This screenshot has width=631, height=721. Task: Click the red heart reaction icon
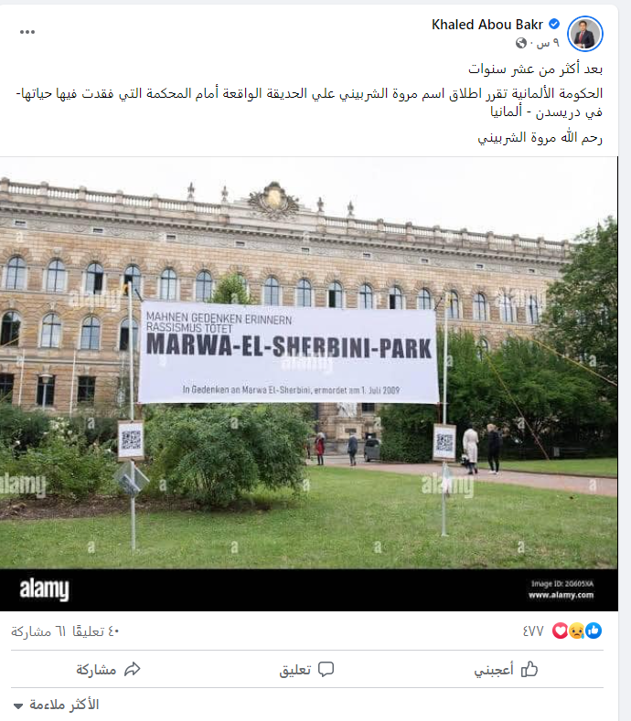point(560,631)
